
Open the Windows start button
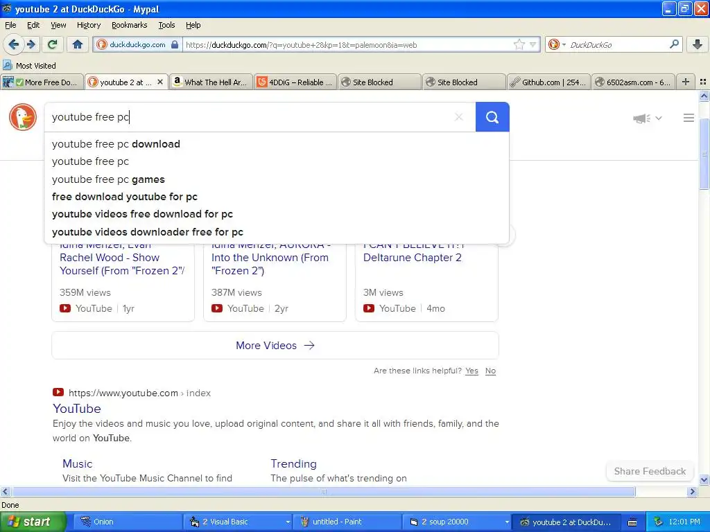[x=33, y=522]
